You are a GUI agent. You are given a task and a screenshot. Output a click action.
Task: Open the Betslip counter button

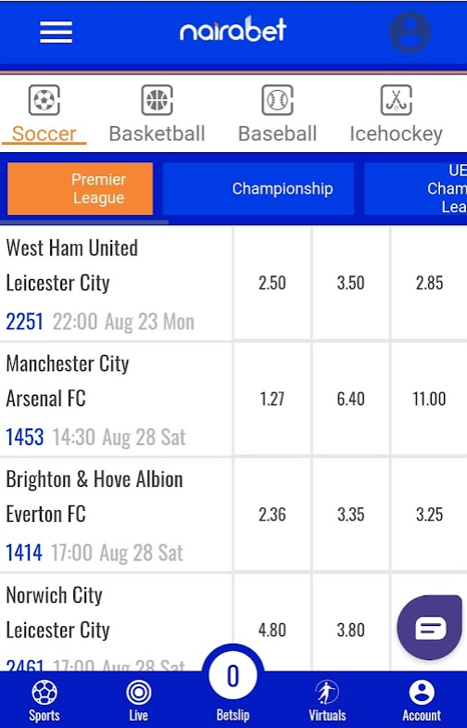233,676
